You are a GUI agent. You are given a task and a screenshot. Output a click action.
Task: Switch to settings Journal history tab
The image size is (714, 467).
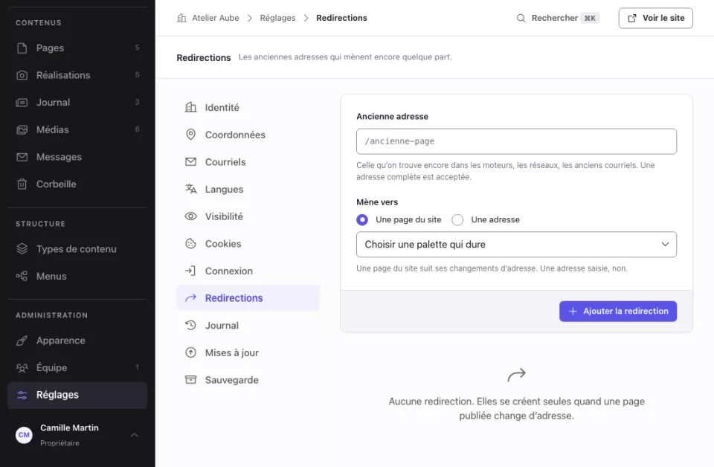tap(248, 326)
